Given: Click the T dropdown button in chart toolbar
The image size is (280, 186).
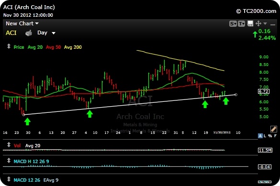Looking at the screenshot, I should pyautogui.click(x=241, y=23).
